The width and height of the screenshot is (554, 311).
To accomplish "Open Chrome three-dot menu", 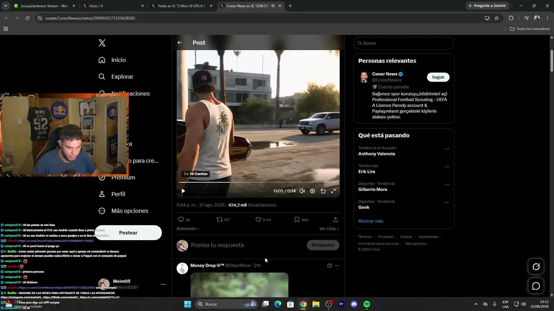I will tap(548, 18).
